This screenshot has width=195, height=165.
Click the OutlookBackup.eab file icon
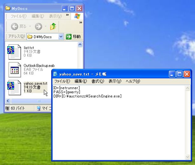pos(15,70)
